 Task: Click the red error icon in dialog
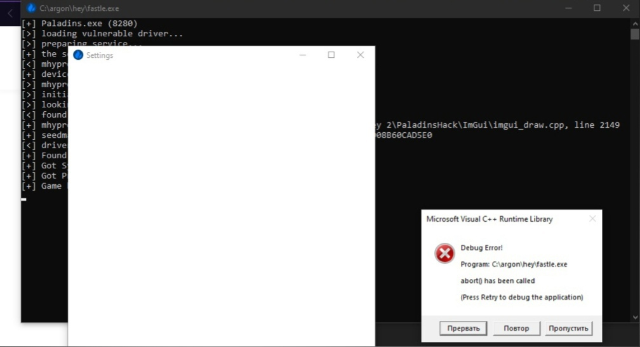point(444,254)
